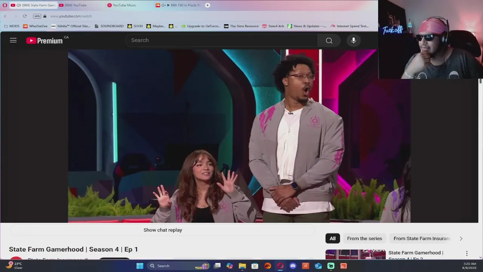Open the Windows Start menu
This screenshot has height=272, width=483.
pyautogui.click(x=140, y=266)
